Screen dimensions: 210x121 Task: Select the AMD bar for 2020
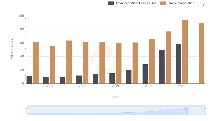click(129, 77)
